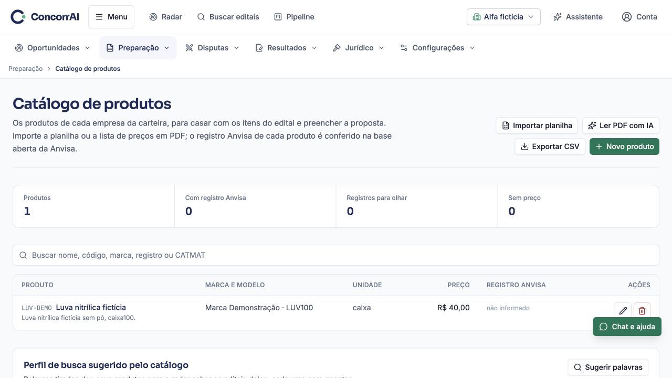Click the PREÇO column header
The height and width of the screenshot is (378, 672).
tap(458, 285)
